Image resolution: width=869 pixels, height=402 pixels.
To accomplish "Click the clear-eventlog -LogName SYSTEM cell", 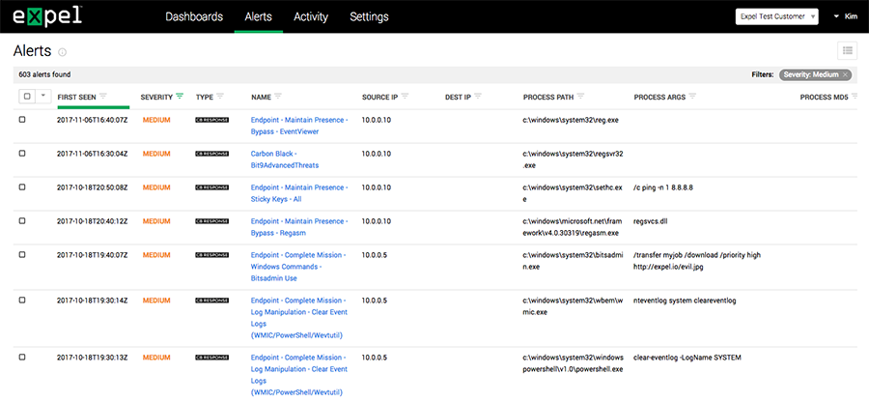I will [x=687, y=358].
